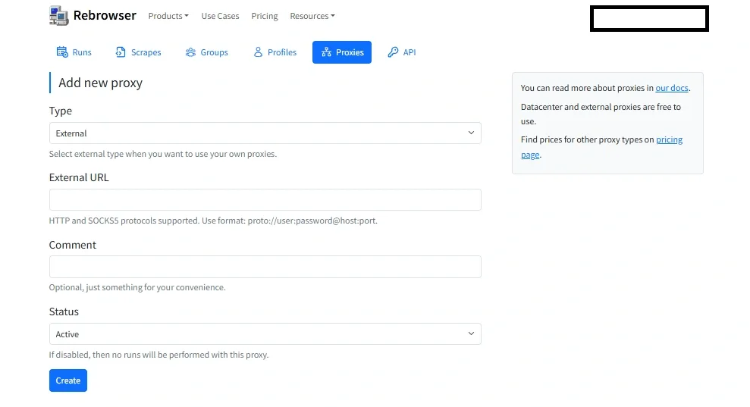Expand the Status select box

tap(265, 333)
